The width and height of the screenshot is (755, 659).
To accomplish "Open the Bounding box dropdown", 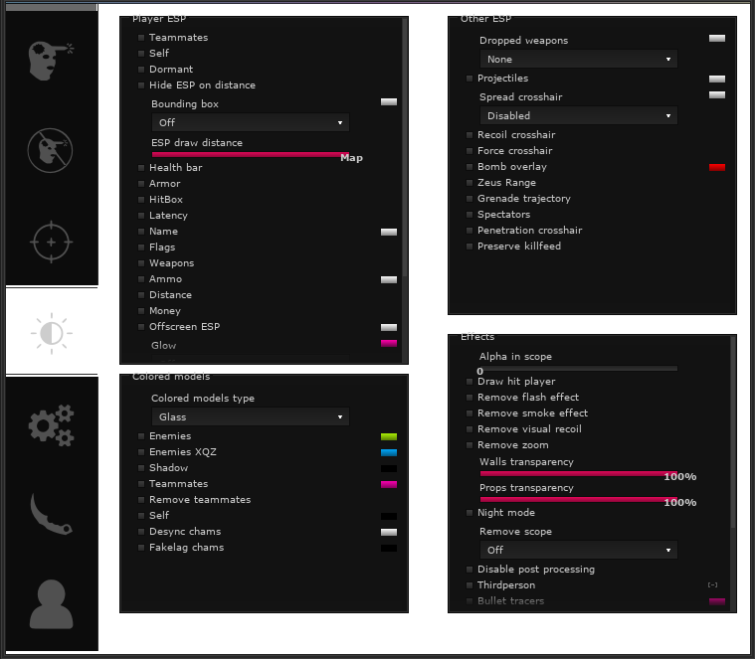I will (250, 122).
